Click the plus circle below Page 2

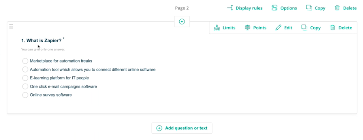click(182, 22)
